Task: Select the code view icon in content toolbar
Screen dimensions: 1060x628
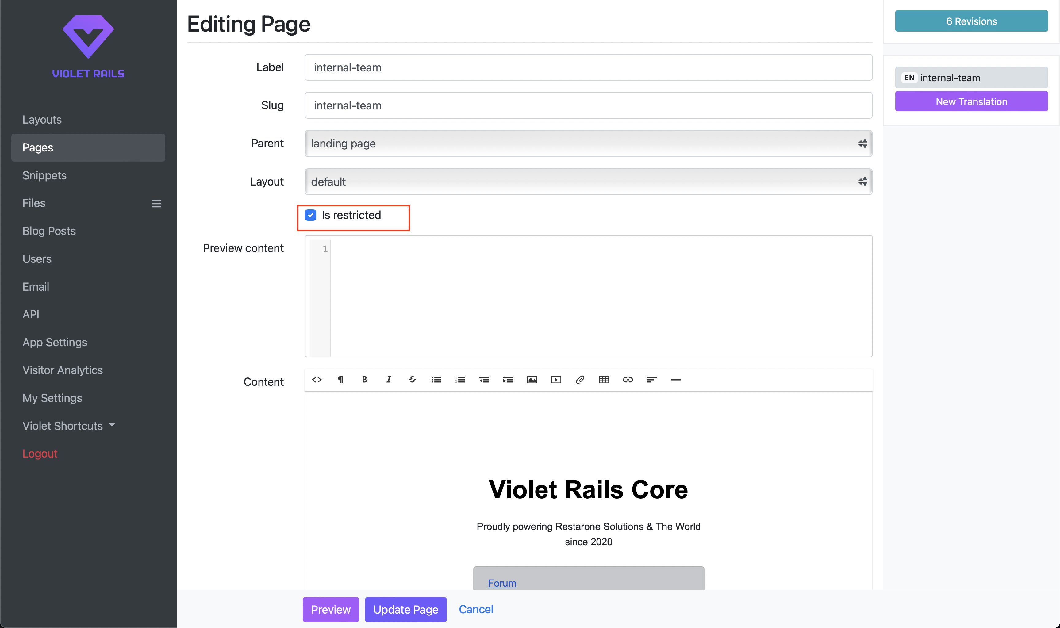Action: [317, 380]
